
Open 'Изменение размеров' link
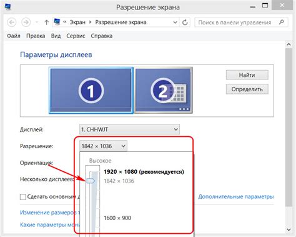coord(50,213)
